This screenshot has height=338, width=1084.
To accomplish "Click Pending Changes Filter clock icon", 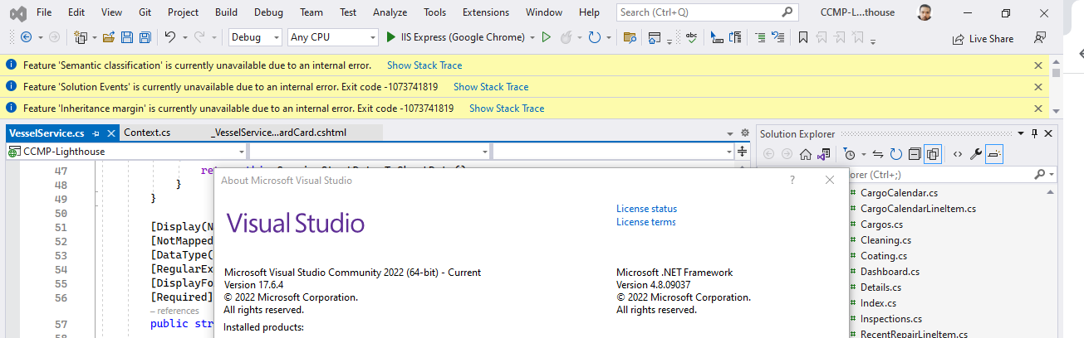I will (x=848, y=154).
